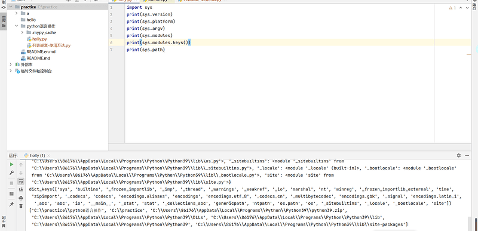
Task: Click the down arrow in Run output toolbar
Action: 21,173
